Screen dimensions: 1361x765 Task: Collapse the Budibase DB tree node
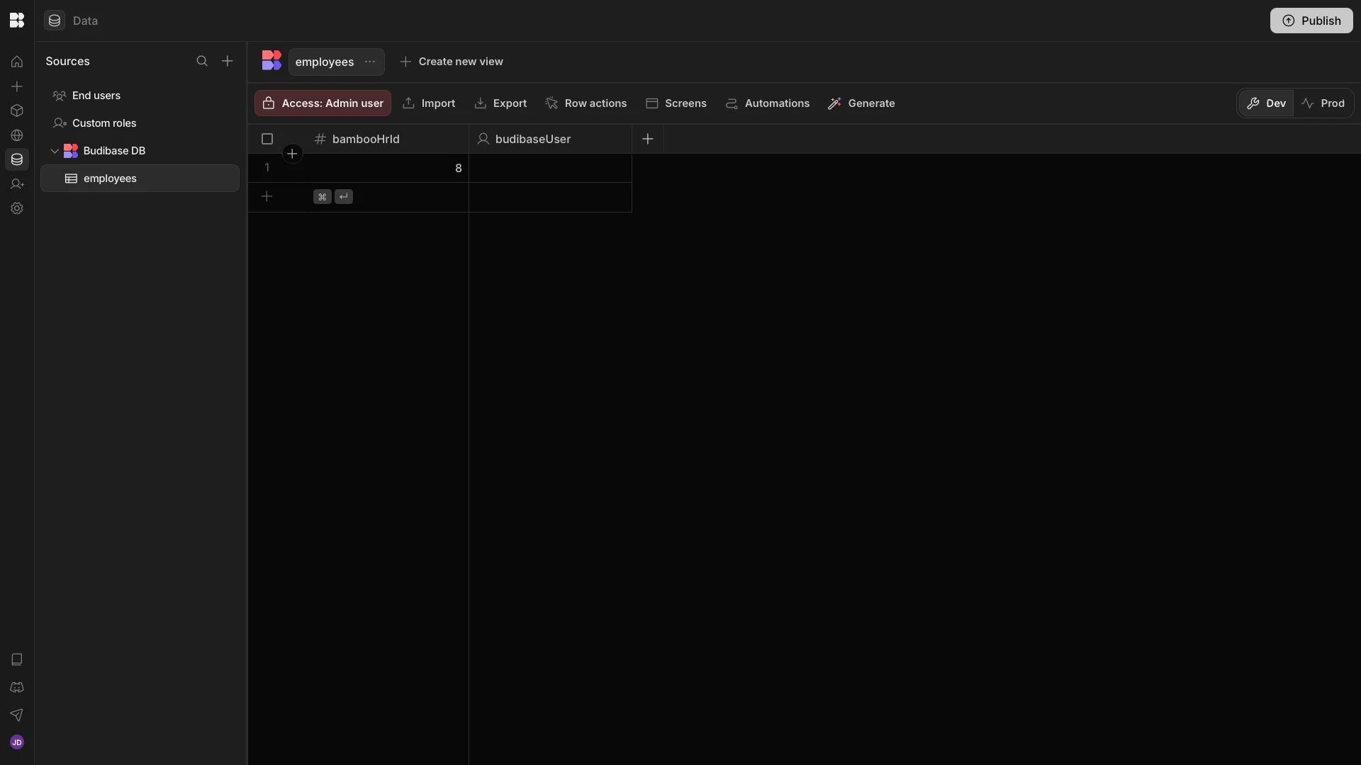[x=55, y=151]
